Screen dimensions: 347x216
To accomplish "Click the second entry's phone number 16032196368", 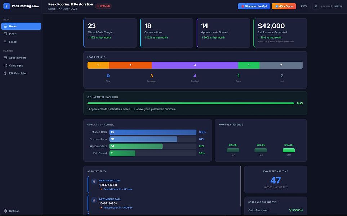I will click(108, 204).
